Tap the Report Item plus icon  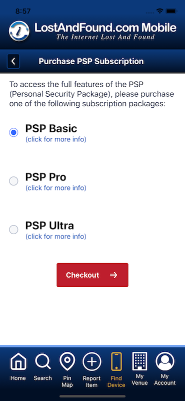(91, 361)
